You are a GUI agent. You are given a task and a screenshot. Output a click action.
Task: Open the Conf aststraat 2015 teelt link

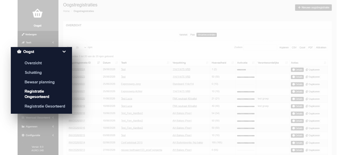point(131,143)
